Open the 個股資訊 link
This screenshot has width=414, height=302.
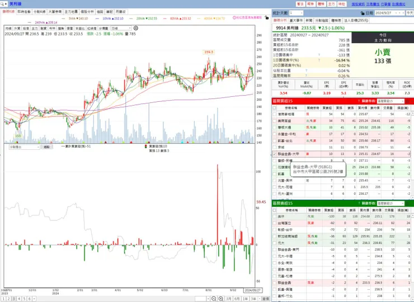coord(358,4)
